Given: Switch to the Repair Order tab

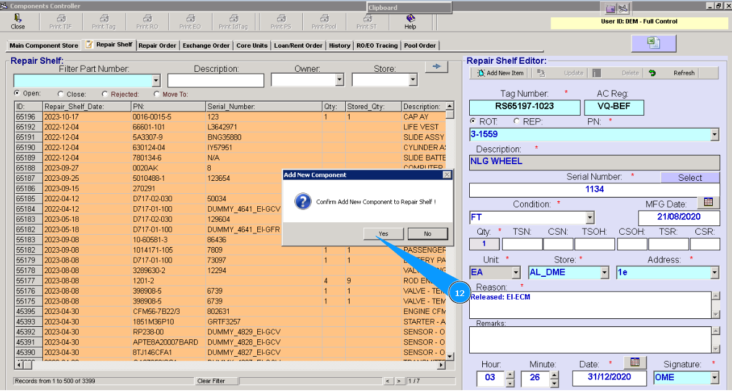Looking at the screenshot, I should tap(157, 45).
